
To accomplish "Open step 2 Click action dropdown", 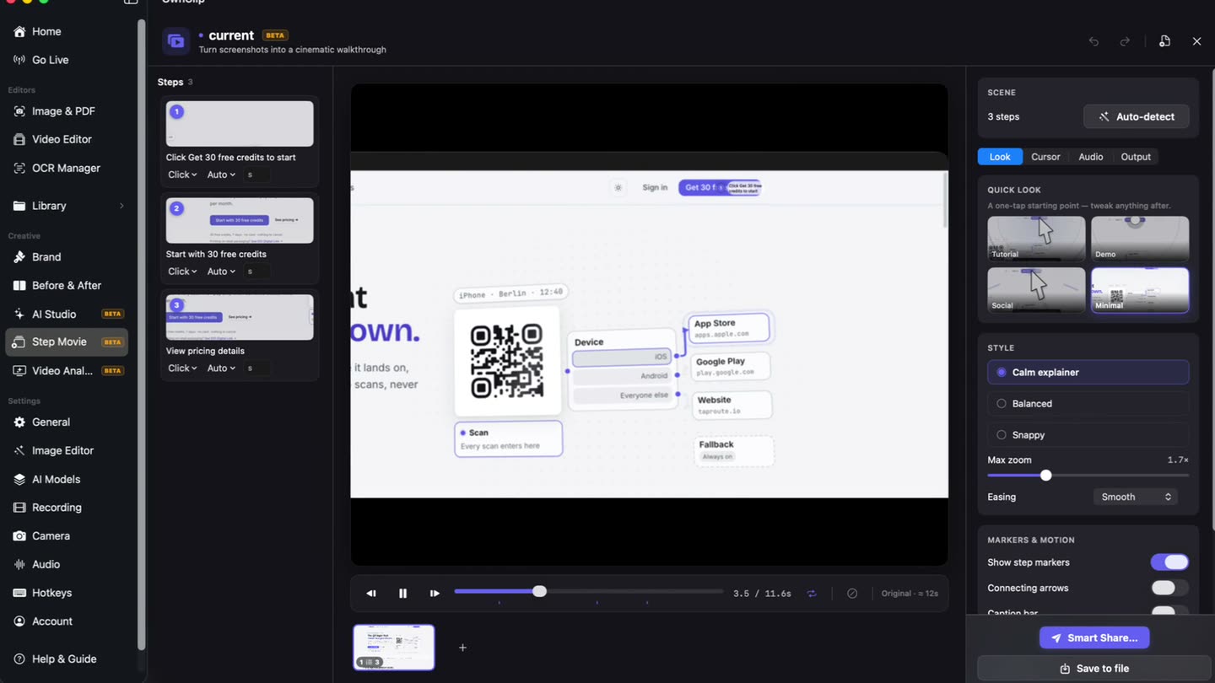I will (x=182, y=272).
